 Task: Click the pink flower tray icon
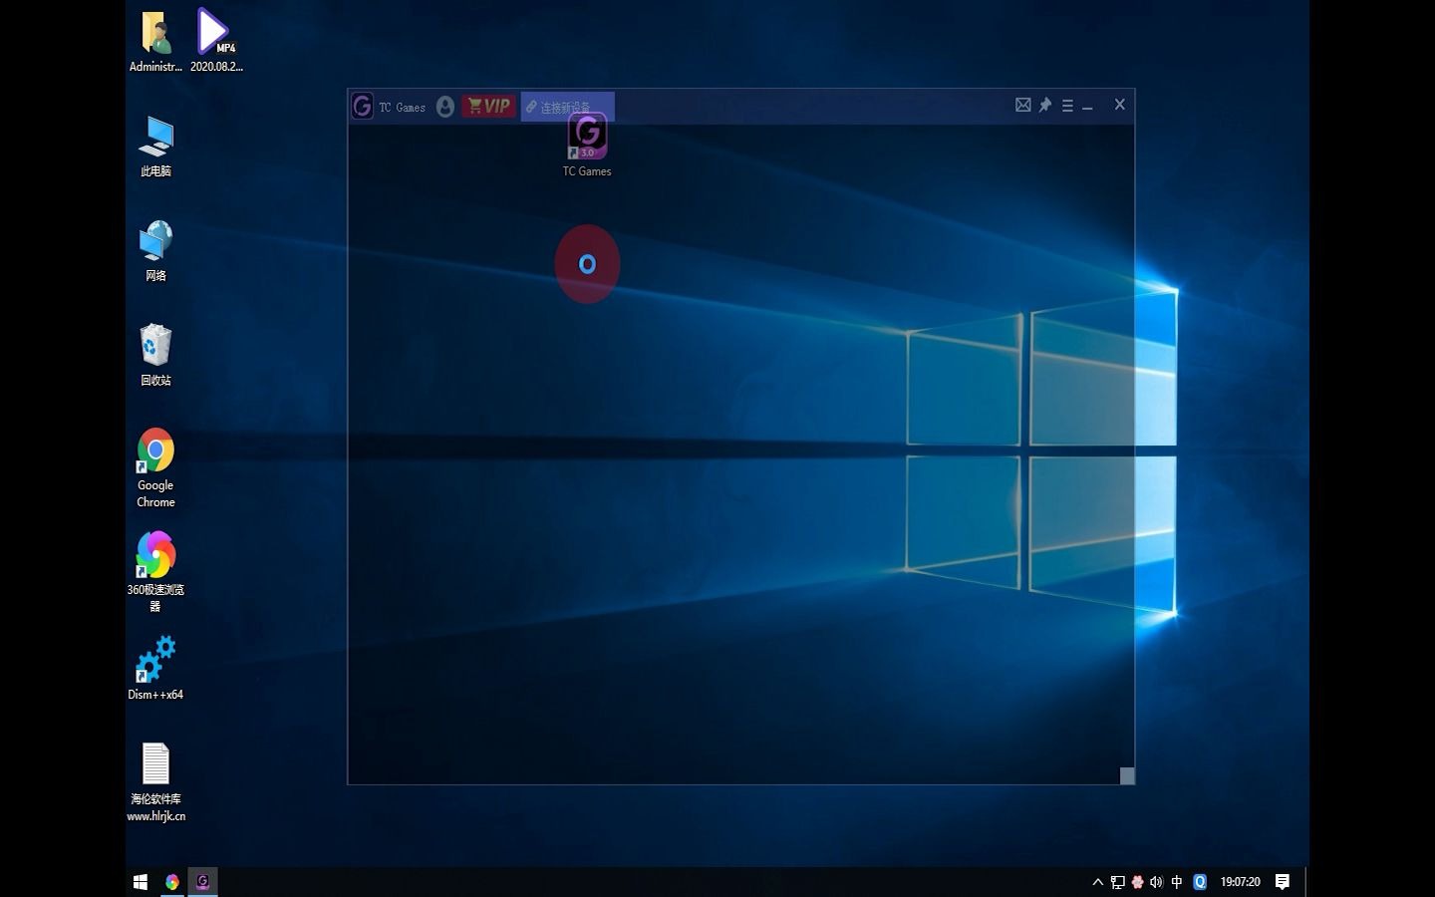click(1137, 882)
